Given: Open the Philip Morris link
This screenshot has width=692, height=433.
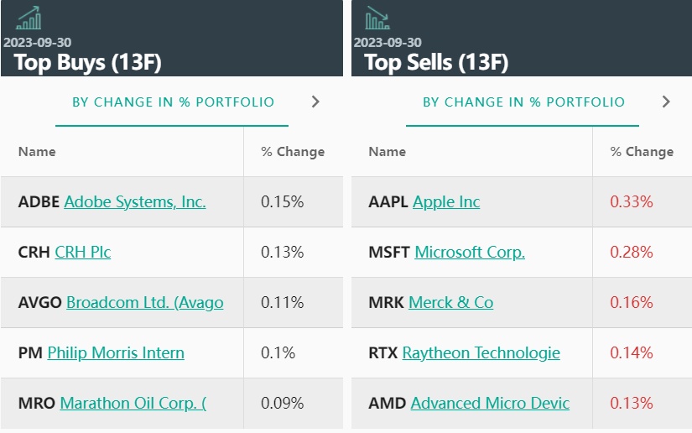Looking at the screenshot, I should pos(116,352).
